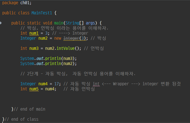Click the String type in main parameters
The height and width of the screenshot is (123, 190).
pos(72,23)
